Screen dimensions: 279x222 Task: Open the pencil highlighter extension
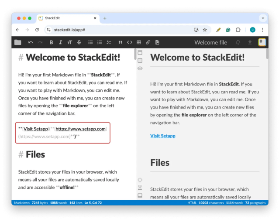218,30
